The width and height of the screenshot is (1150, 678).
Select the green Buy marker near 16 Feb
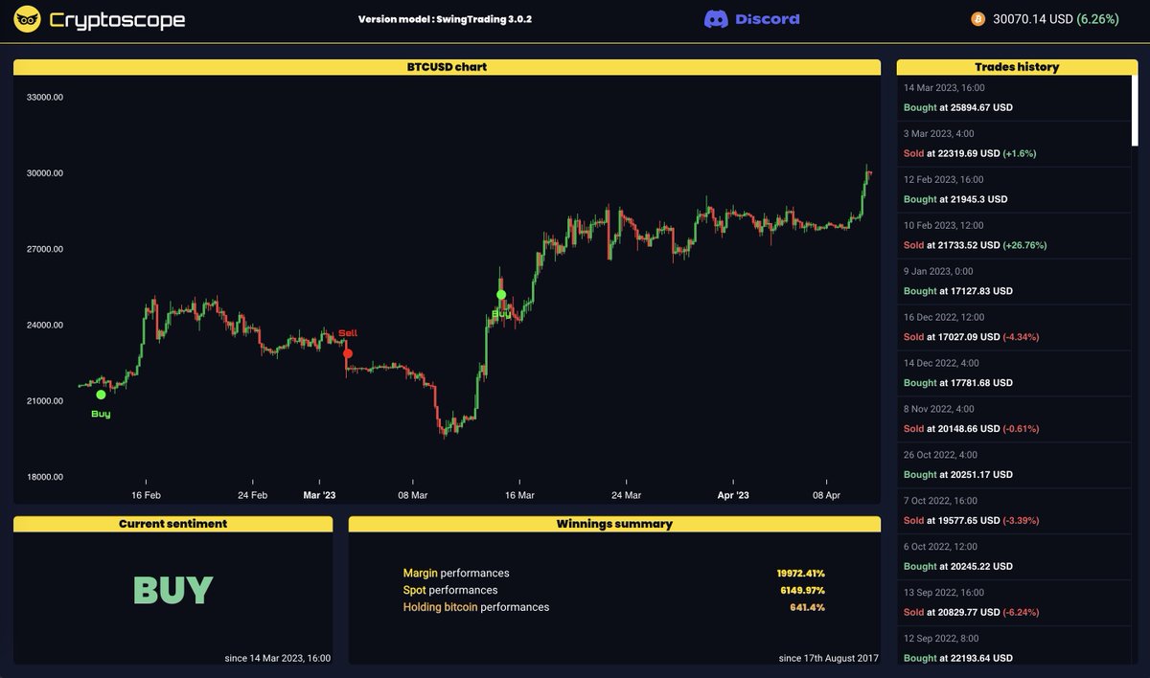[x=101, y=395]
